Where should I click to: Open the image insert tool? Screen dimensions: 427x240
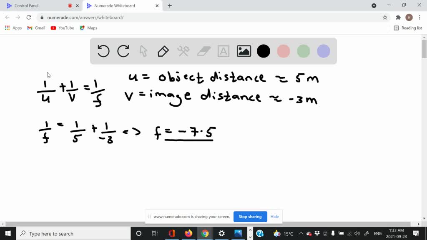[244, 51]
